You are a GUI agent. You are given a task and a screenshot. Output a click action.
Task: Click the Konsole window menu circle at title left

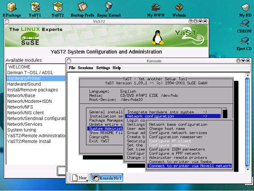(x=69, y=61)
